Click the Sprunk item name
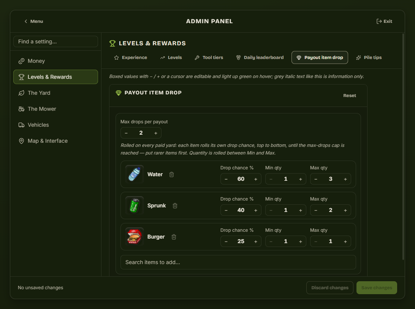This screenshot has height=309, width=415. tap(157, 205)
